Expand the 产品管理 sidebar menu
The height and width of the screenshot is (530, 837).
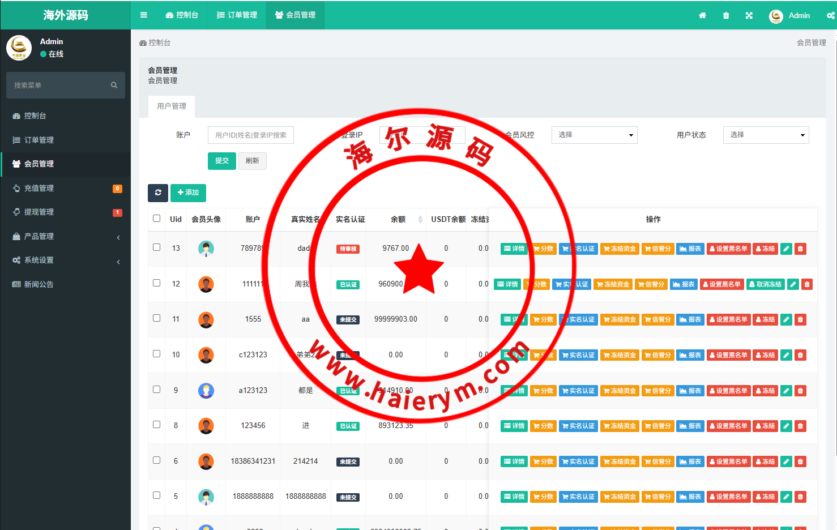[66, 237]
